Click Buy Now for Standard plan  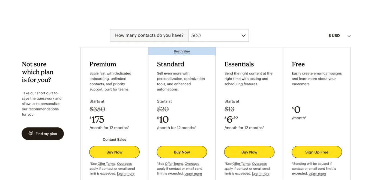tap(182, 152)
